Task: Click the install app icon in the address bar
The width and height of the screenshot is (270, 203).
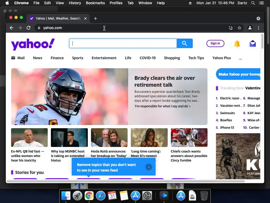Action: point(231,28)
